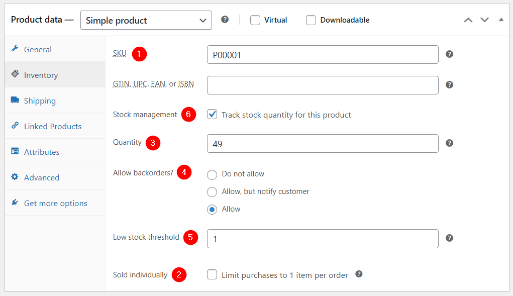Move Product data panel up with arrow
Image resolution: width=513 pixels, height=296 pixels.
point(468,20)
